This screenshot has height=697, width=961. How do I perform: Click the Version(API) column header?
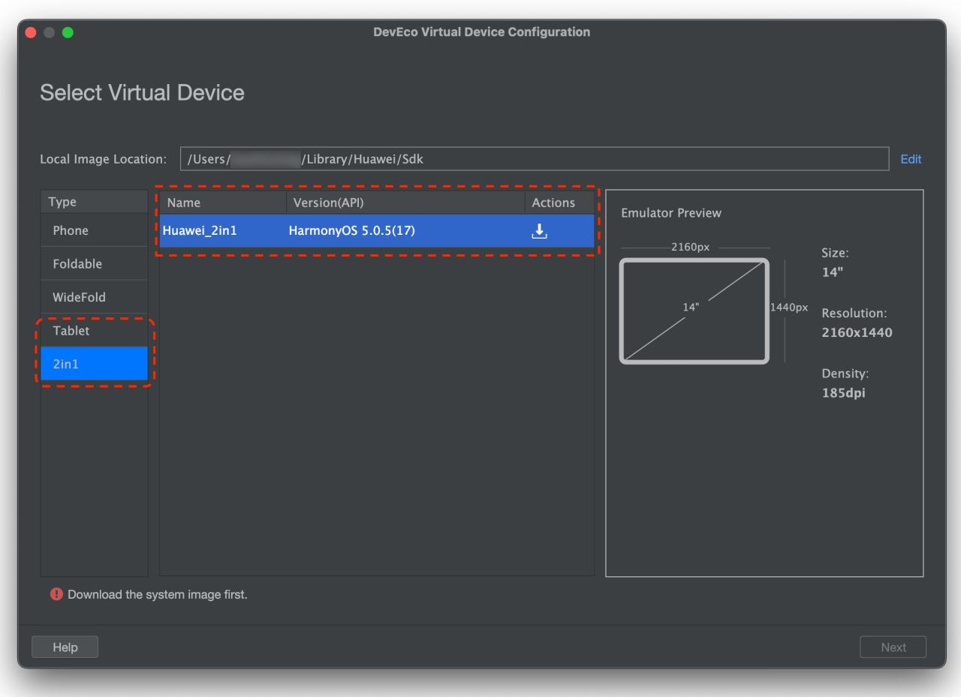[328, 203]
